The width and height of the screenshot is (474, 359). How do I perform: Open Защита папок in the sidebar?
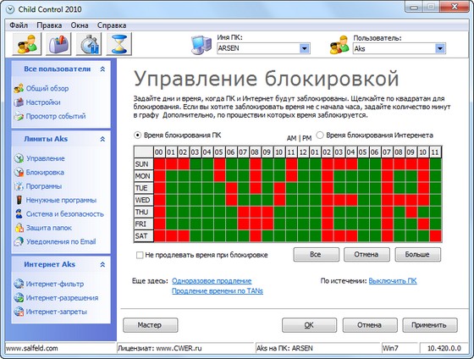point(48,228)
